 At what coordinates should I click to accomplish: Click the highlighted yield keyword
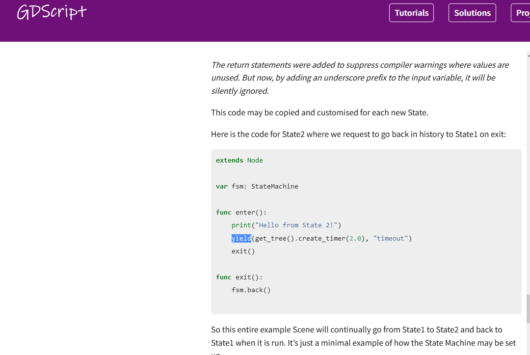click(241, 238)
